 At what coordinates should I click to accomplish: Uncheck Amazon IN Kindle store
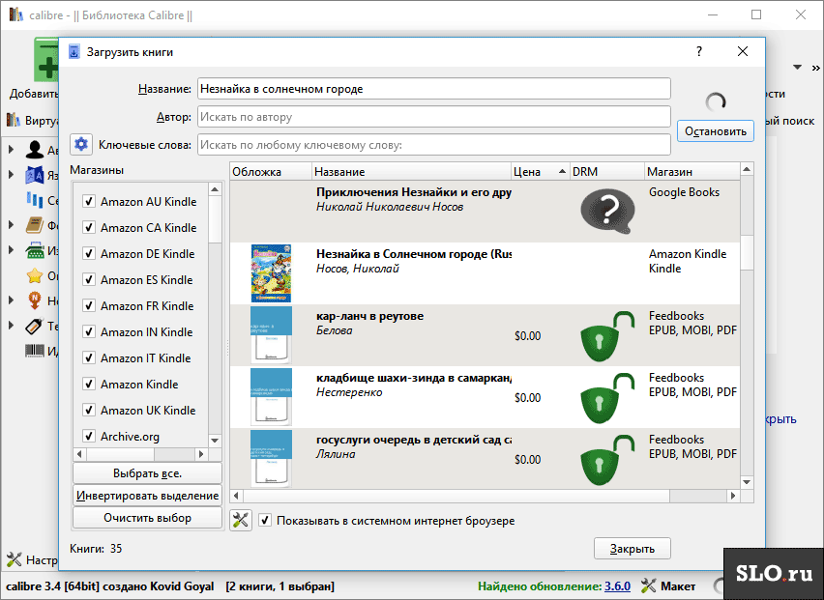pos(89,331)
